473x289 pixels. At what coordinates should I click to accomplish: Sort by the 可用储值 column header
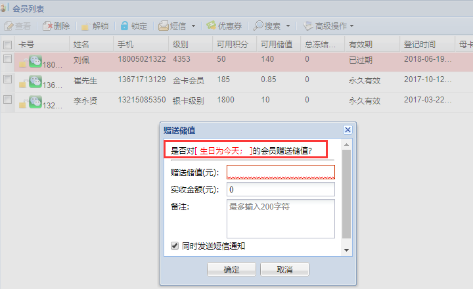pyautogui.click(x=279, y=45)
